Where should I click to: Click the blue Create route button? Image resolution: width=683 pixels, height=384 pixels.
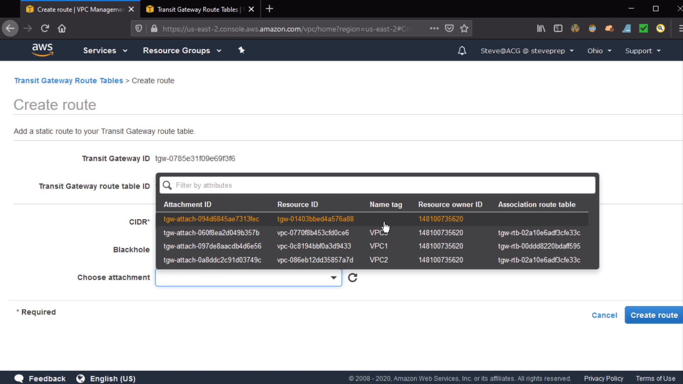coord(653,315)
